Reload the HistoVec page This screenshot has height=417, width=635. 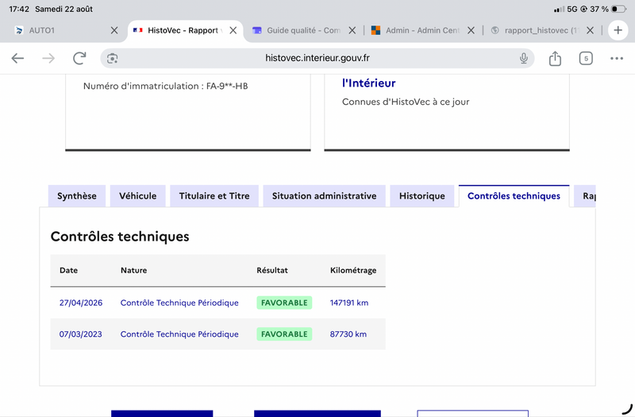[x=80, y=58]
